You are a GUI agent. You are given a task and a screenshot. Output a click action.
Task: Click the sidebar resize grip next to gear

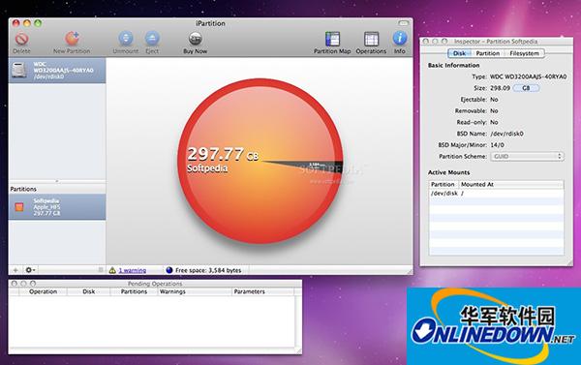coord(101,270)
